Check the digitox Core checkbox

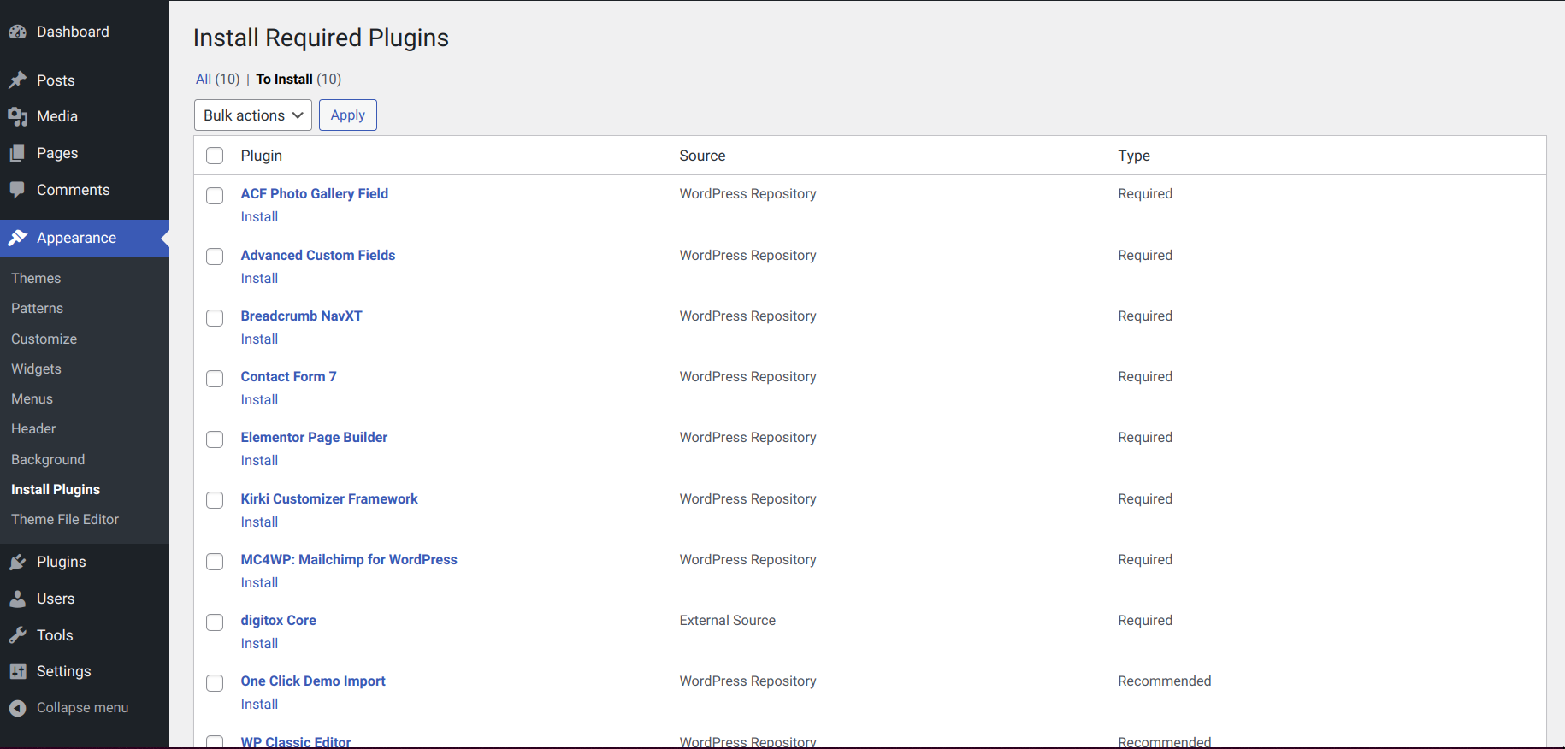(215, 622)
